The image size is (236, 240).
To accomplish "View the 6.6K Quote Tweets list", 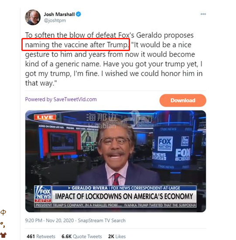I will pos(82,237).
